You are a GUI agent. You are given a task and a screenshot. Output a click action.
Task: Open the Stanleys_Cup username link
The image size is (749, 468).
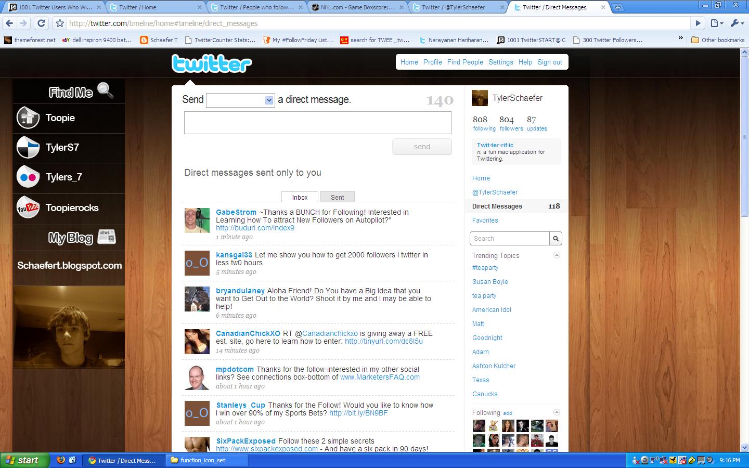point(241,405)
